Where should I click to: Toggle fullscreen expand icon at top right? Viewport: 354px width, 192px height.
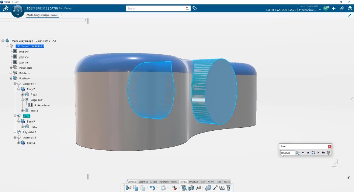(x=350, y=15)
